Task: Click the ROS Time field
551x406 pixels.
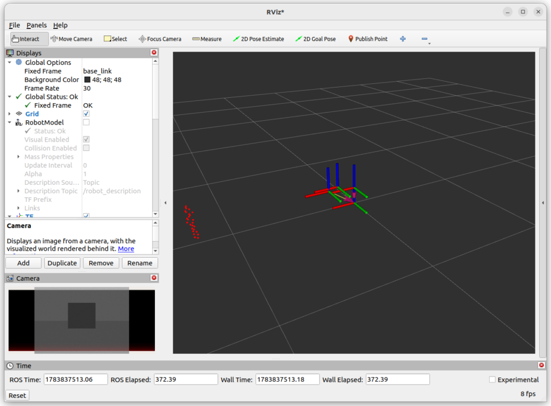Action: (75, 379)
